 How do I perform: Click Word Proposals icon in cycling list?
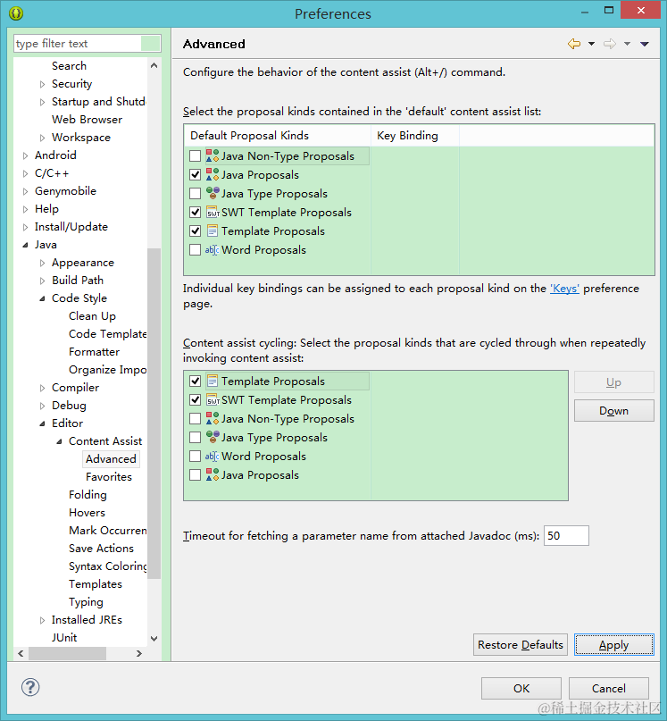212,457
